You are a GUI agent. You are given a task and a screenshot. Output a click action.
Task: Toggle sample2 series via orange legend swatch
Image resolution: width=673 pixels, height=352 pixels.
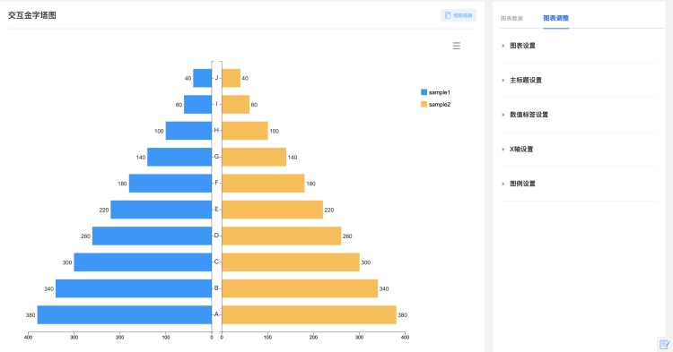(x=424, y=104)
